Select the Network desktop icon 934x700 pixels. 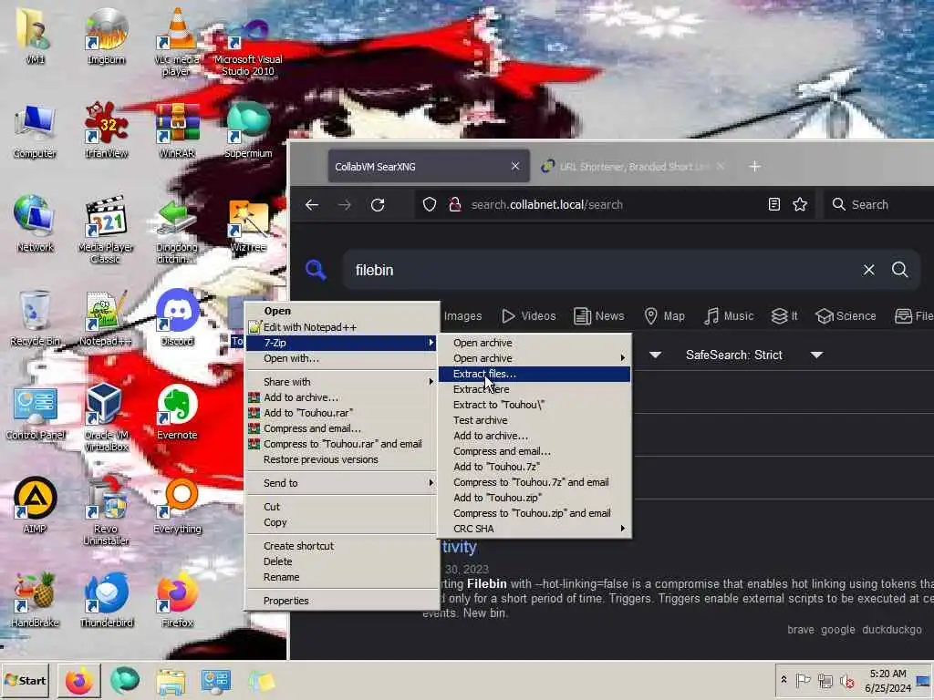[x=35, y=224]
